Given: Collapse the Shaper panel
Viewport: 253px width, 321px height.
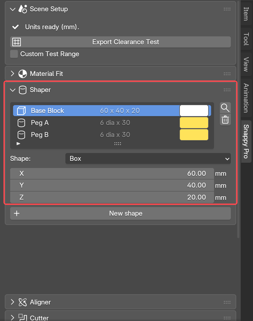Looking at the screenshot, I should pyautogui.click(x=13, y=90).
